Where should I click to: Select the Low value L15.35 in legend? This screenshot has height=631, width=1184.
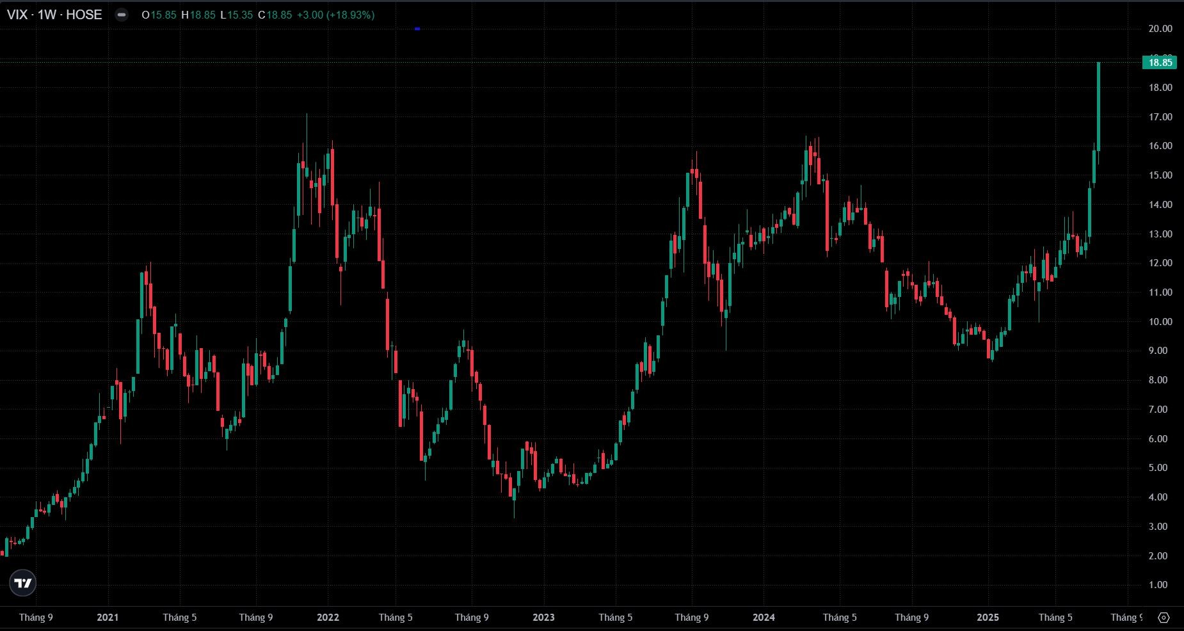236,15
